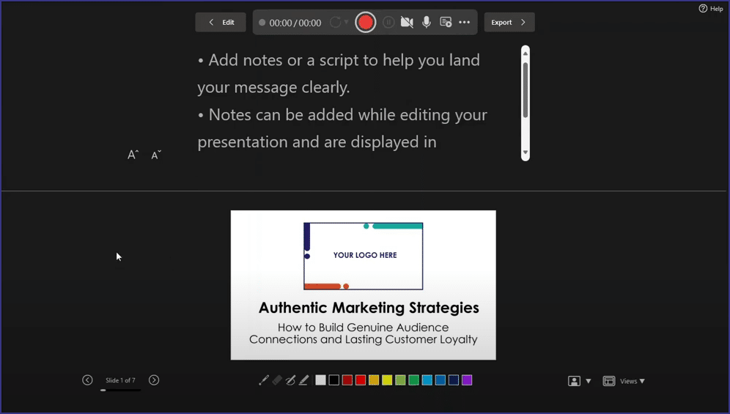The height and width of the screenshot is (414, 730).
Task: Select the pen tool
Action: pyautogui.click(x=290, y=380)
